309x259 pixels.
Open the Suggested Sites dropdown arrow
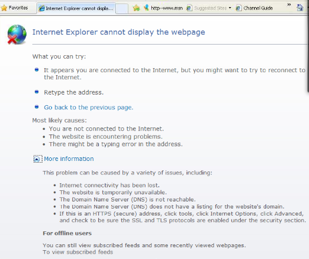pos(230,8)
